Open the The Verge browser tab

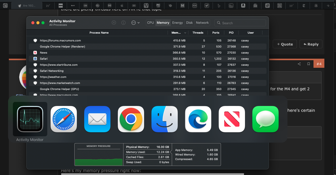(146, 5)
